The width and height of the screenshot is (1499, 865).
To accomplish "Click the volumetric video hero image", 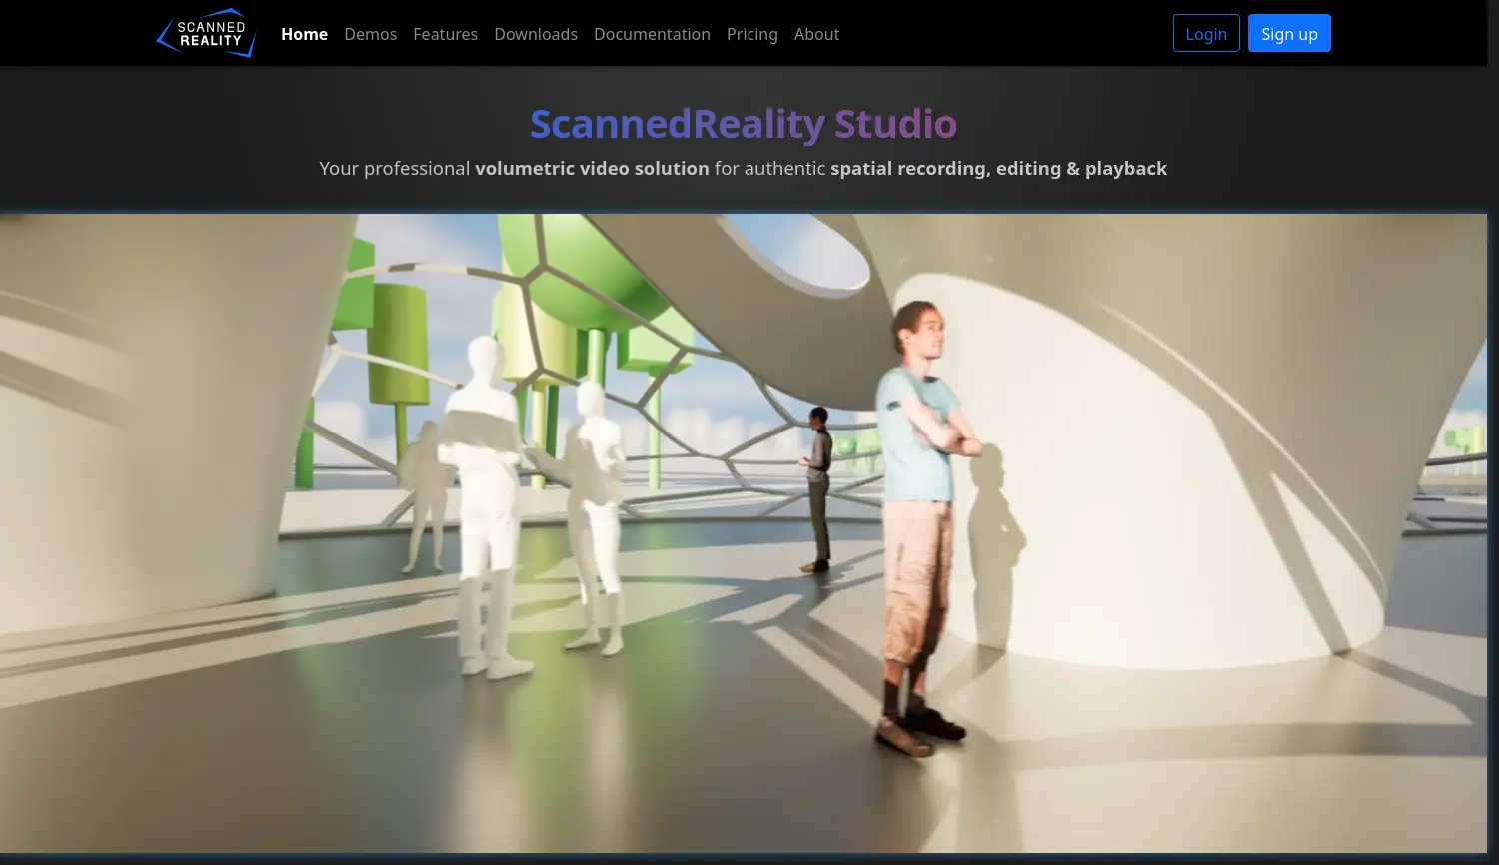I will 744,532.
